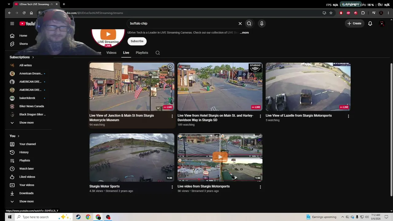Image resolution: width=393 pixels, height=221 pixels.
Task: Open YouTube notifications bell
Action: 370,23
